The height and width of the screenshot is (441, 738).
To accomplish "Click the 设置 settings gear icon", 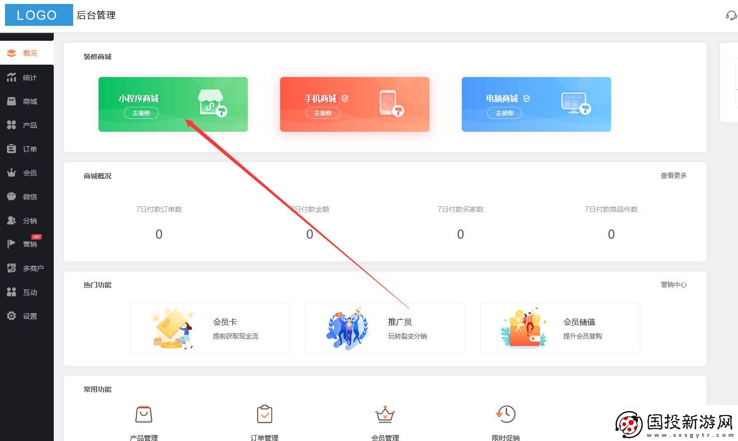I will pyautogui.click(x=11, y=316).
